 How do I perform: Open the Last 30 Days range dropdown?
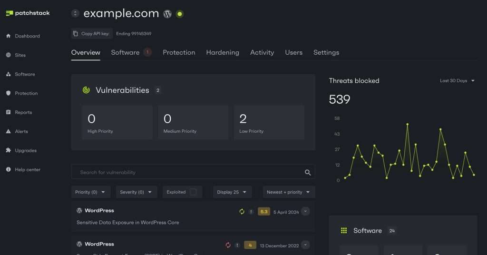457,81
